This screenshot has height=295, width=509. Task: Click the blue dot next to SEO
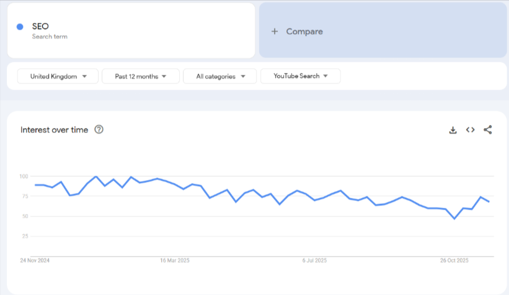[x=20, y=27]
